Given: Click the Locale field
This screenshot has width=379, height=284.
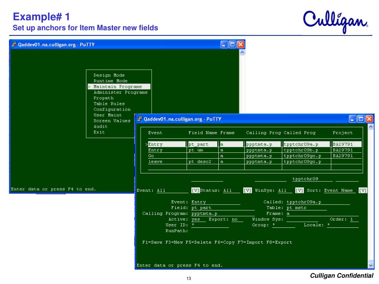Looking at the screenshot, I should (x=343, y=225).
